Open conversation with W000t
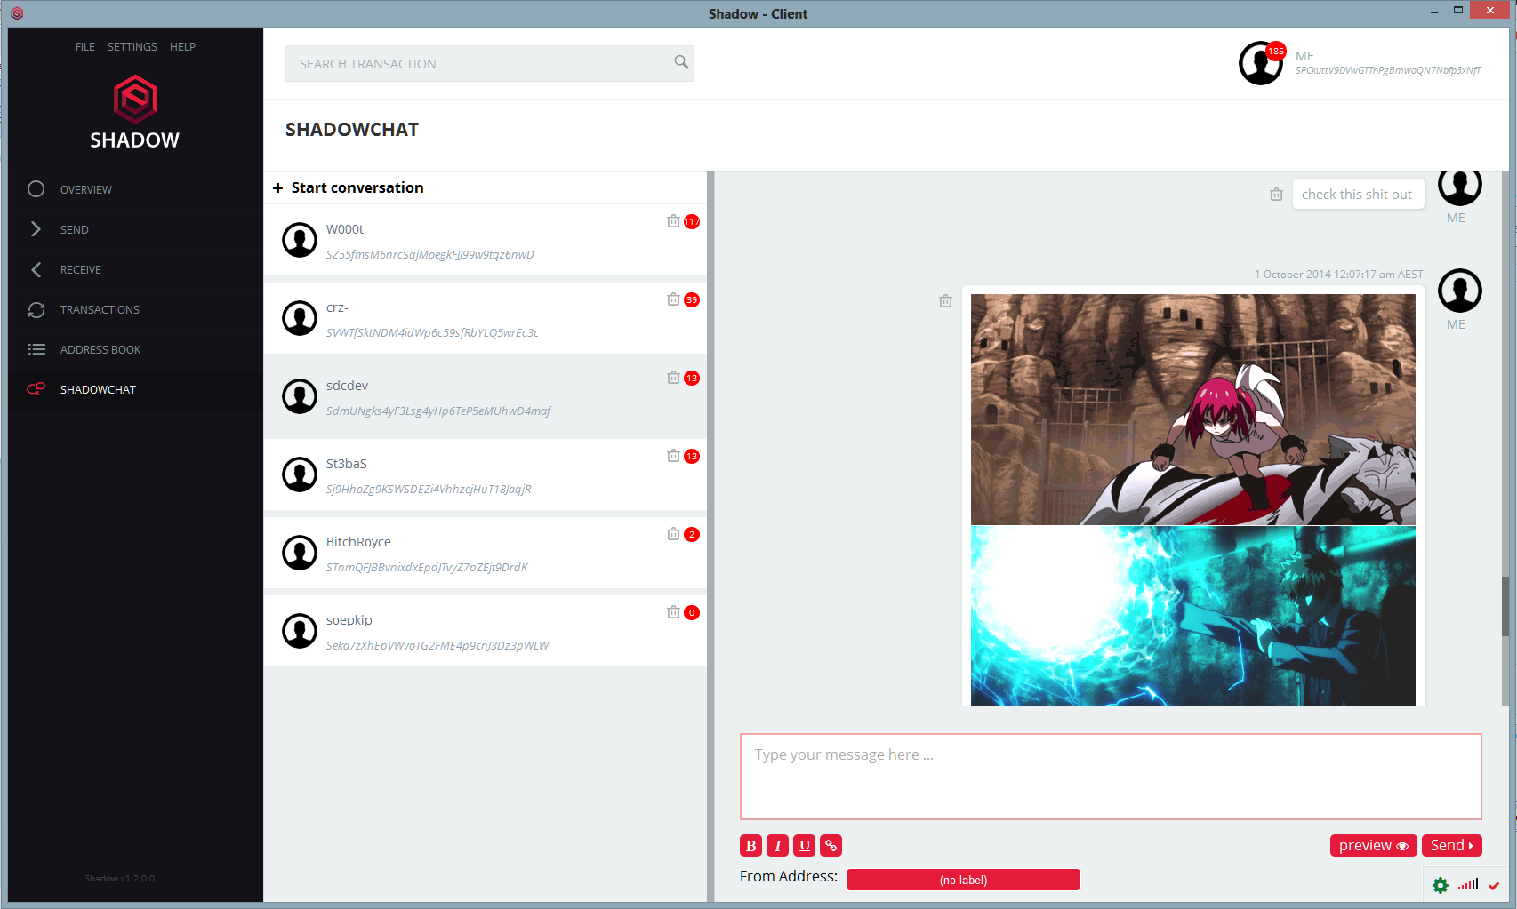Screen dimensions: 1517x909 (x=486, y=240)
